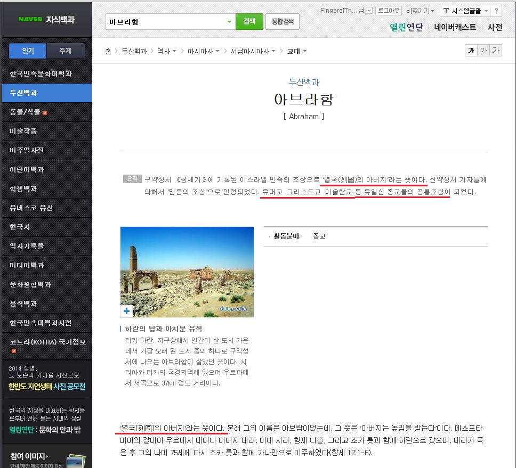
Task: Select the largest 가 font size
Action: 496,51
